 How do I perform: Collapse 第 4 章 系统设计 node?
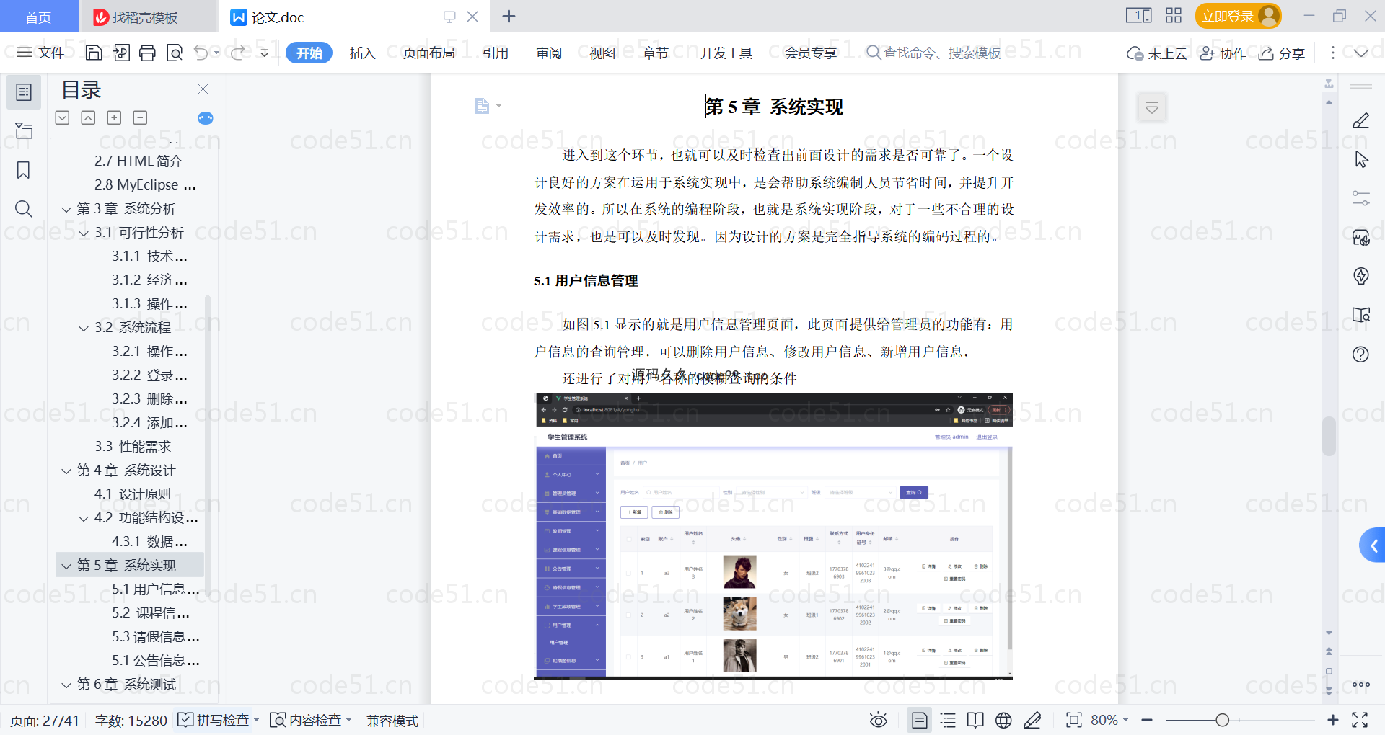tap(66, 471)
